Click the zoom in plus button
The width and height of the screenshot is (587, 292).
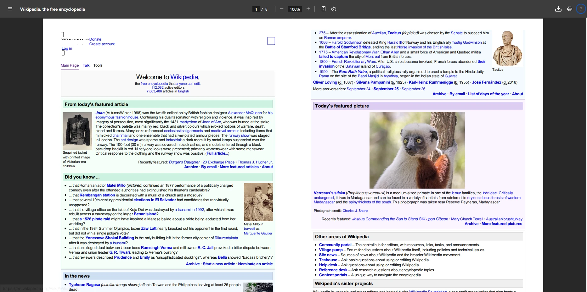pos(308,9)
